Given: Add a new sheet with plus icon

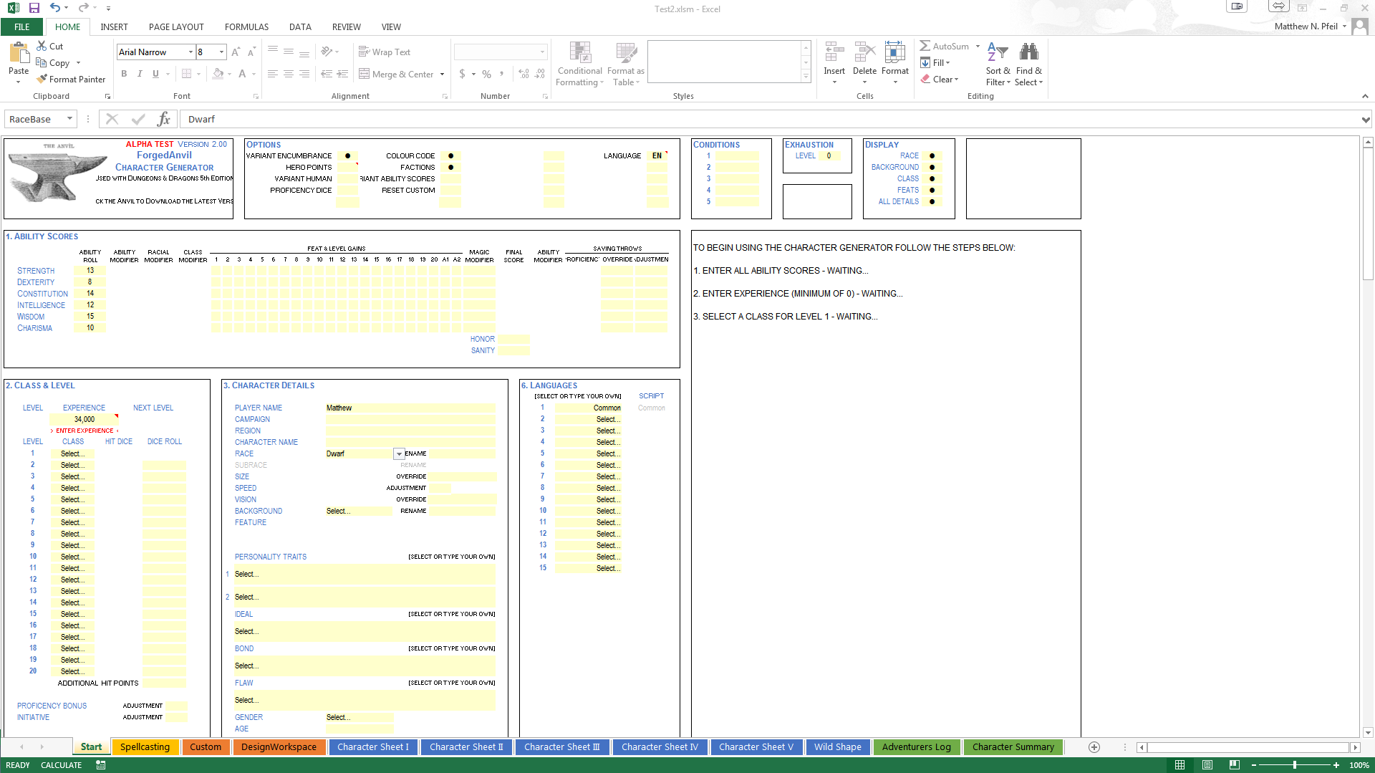Looking at the screenshot, I should pos(1094,747).
